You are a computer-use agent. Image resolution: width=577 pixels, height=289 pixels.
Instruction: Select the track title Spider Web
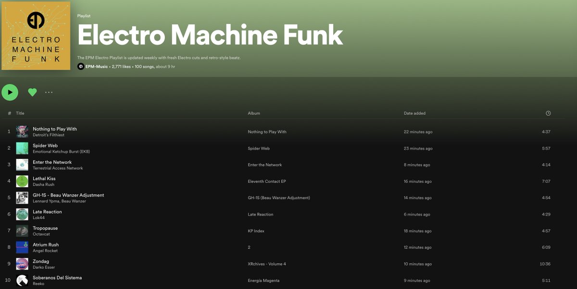(x=45, y=145)
